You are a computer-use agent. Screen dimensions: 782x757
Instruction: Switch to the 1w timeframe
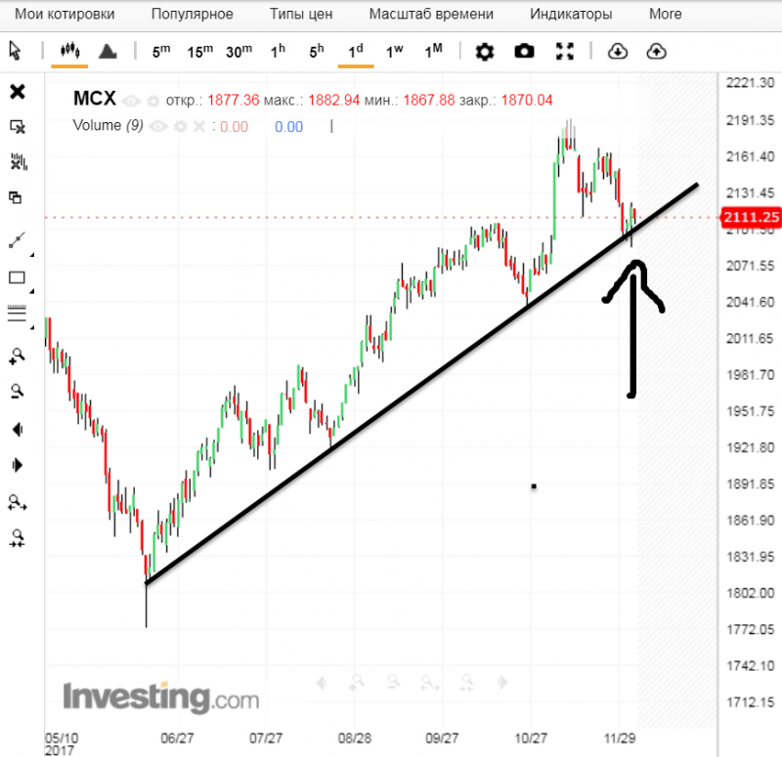tap(394, 51)
